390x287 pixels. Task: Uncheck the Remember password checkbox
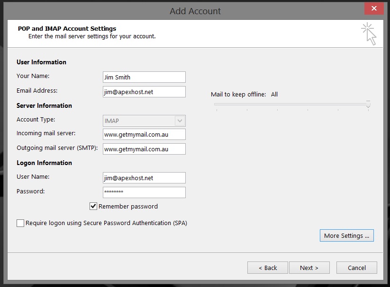pos(93,206)
